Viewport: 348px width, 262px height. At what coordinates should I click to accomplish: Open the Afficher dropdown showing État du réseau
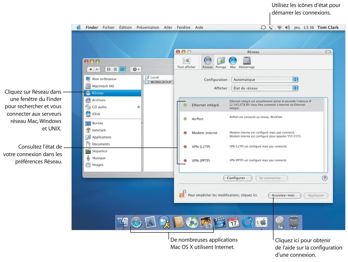265,89
